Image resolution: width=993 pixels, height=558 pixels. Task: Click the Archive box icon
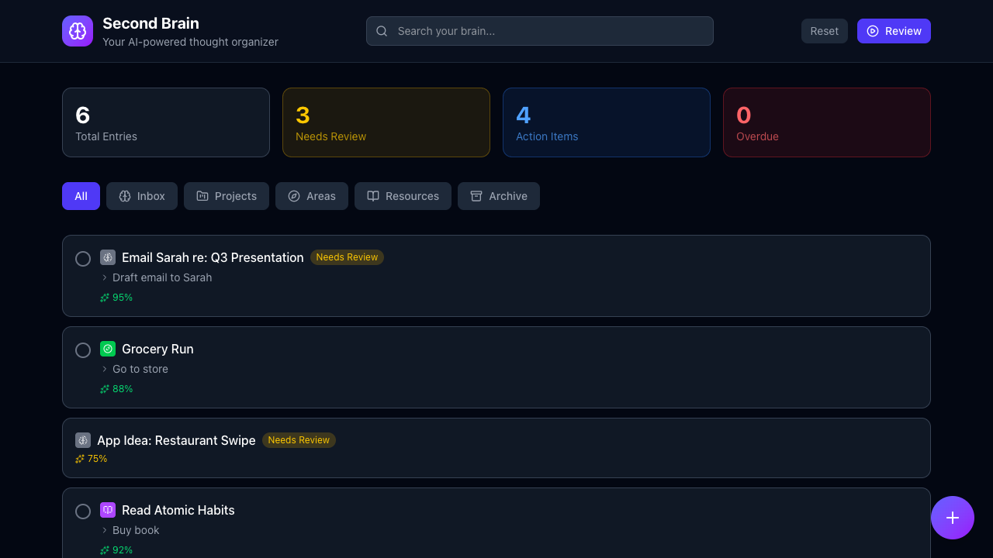coord(476,196)
